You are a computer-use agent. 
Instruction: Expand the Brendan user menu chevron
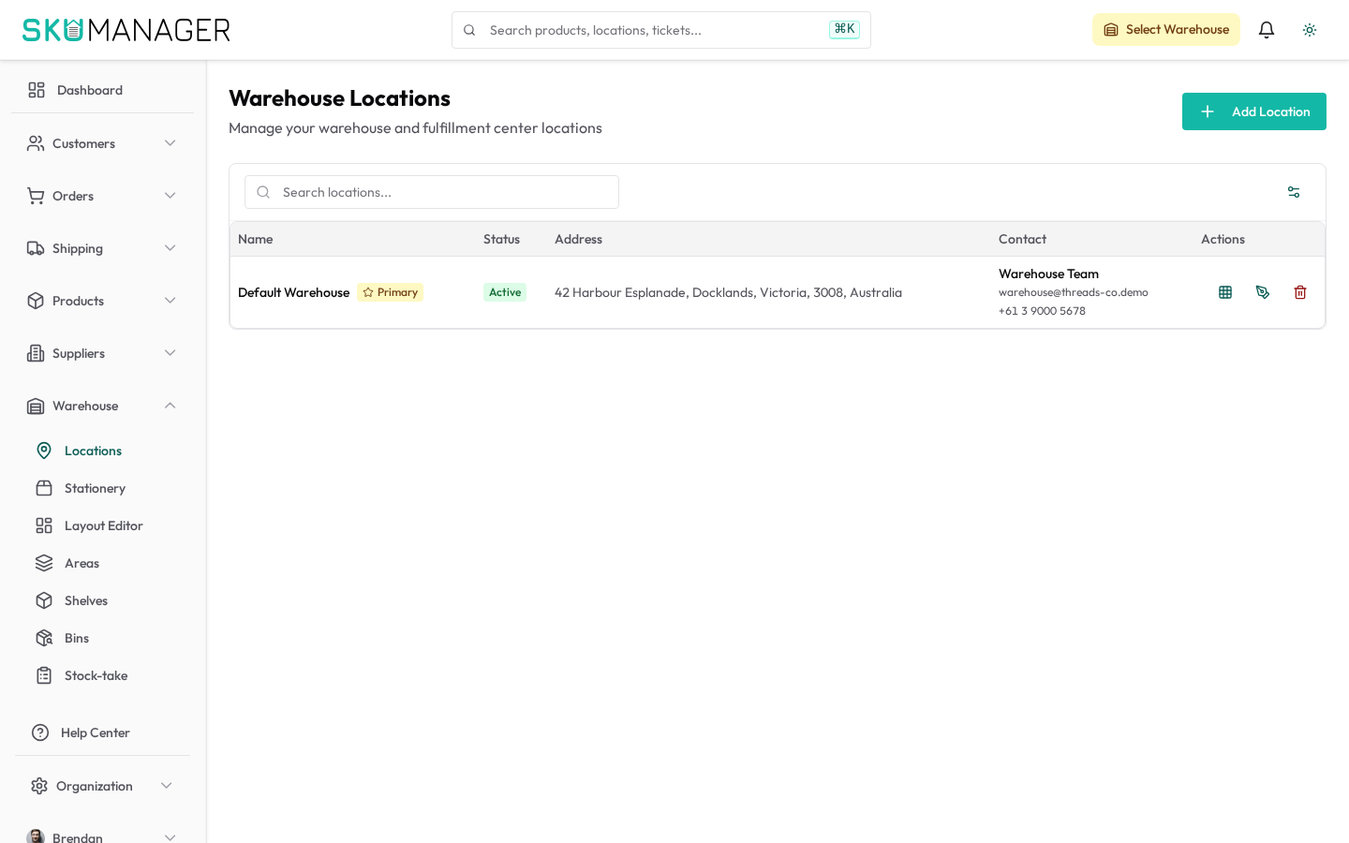170,837
